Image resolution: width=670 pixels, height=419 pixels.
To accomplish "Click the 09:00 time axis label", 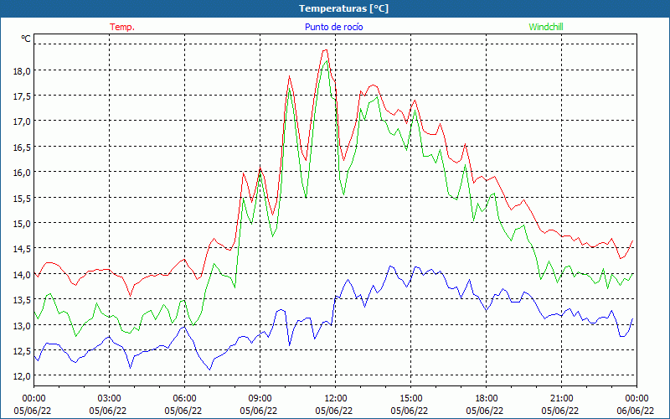I will pos(260,399).
